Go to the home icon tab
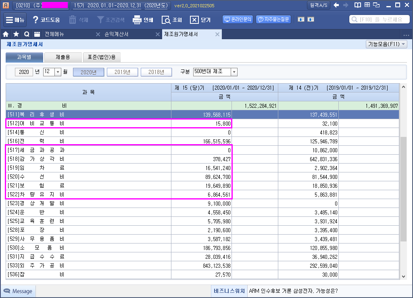 (x=6, y=34)
